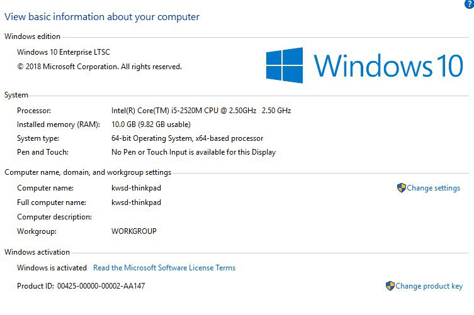The height and width of the screenshot is (315, 474).
Task: Click the Full computer name value 'kwsd-thinkpad'
Action: (x=136, y=202)
